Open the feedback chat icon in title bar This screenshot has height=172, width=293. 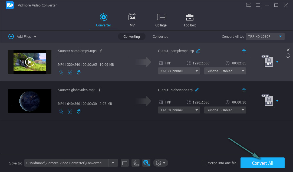[249, 5]
